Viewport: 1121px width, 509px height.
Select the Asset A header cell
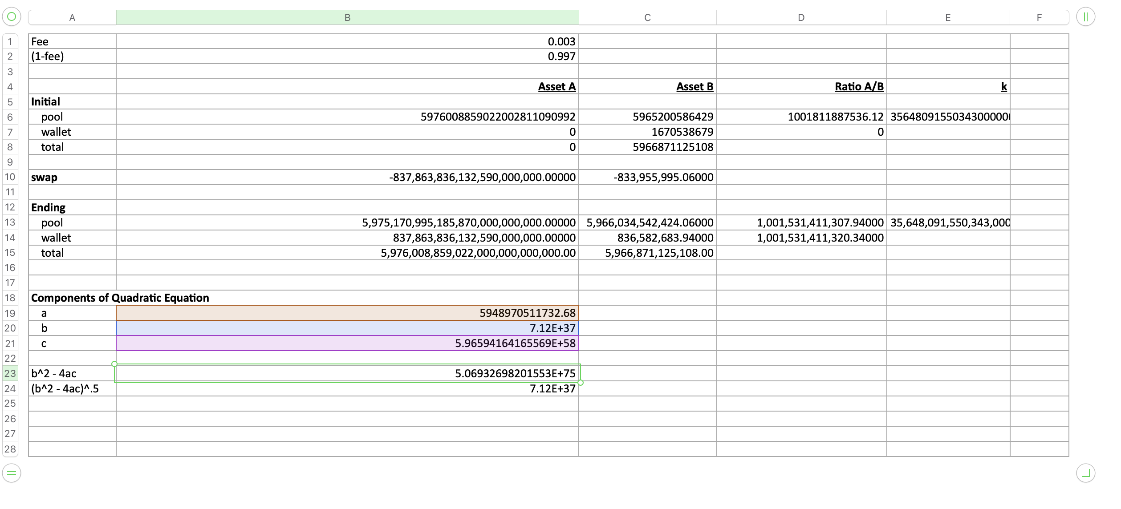[347, 87]
